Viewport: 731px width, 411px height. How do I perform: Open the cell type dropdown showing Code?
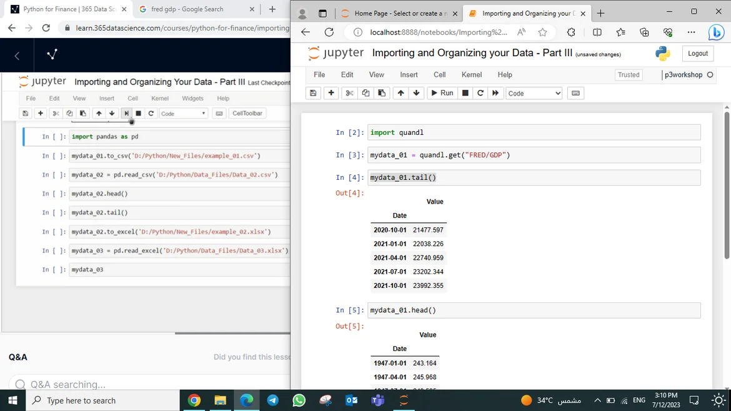[x=534, y=93]
